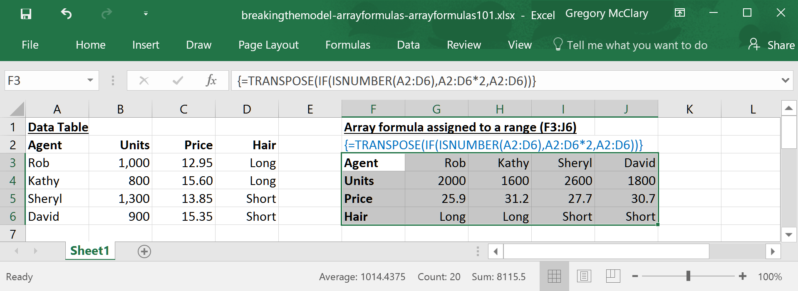798x291 pixels.
Task: Click Average: 1014.4375 in status bar
Action: 362,277
